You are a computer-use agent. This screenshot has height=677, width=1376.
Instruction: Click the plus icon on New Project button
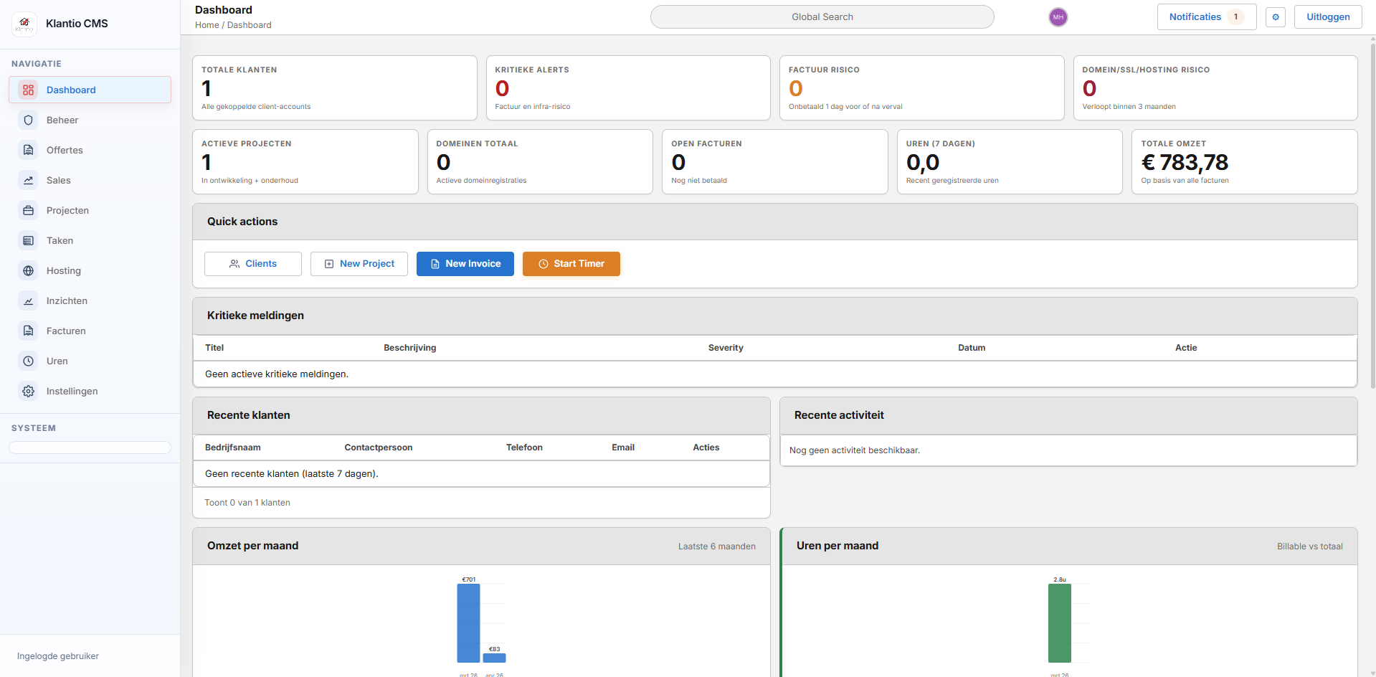pyautogui.click(x=329, y=264)
